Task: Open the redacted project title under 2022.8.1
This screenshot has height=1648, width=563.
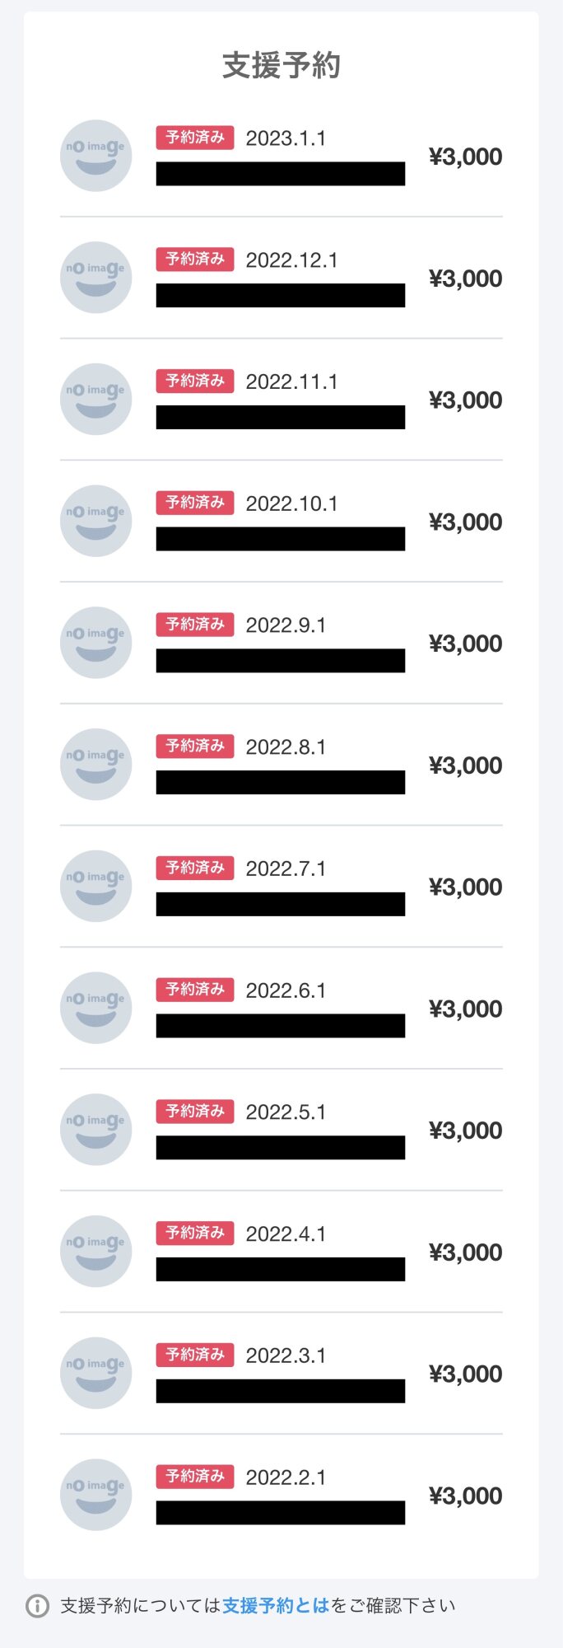Action: 281,782
